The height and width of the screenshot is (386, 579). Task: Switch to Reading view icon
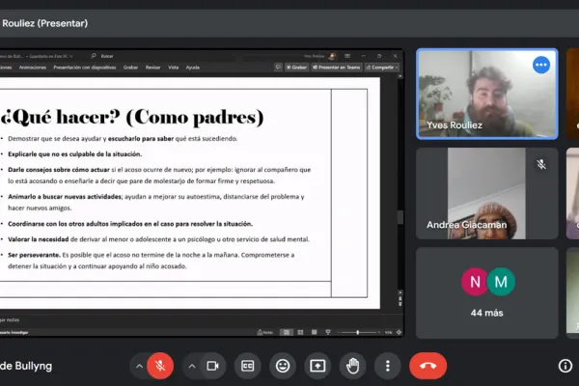314,332
